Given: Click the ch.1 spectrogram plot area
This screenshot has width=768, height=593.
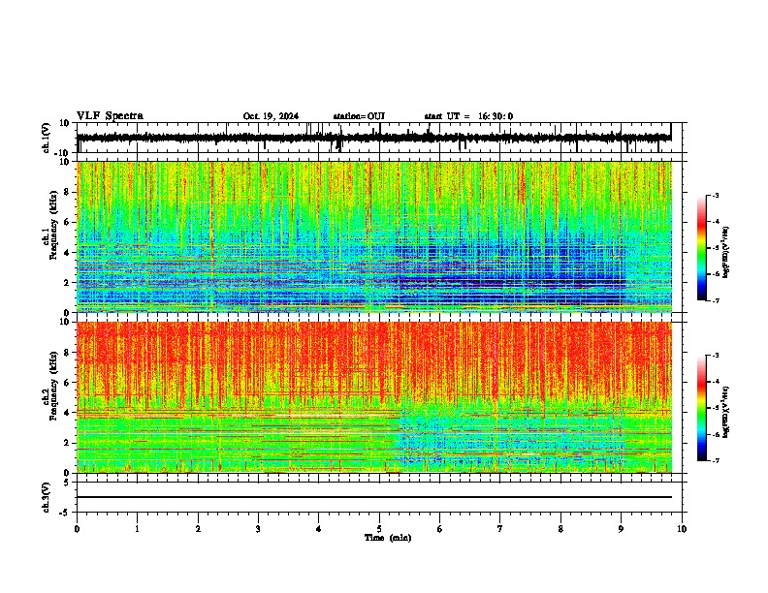Looking at the screenshot, I should click(374, 236).
